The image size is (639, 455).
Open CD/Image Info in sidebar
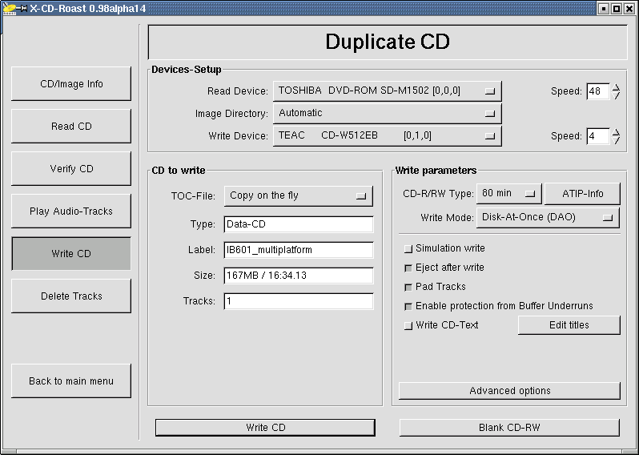(x=71, y=84)
